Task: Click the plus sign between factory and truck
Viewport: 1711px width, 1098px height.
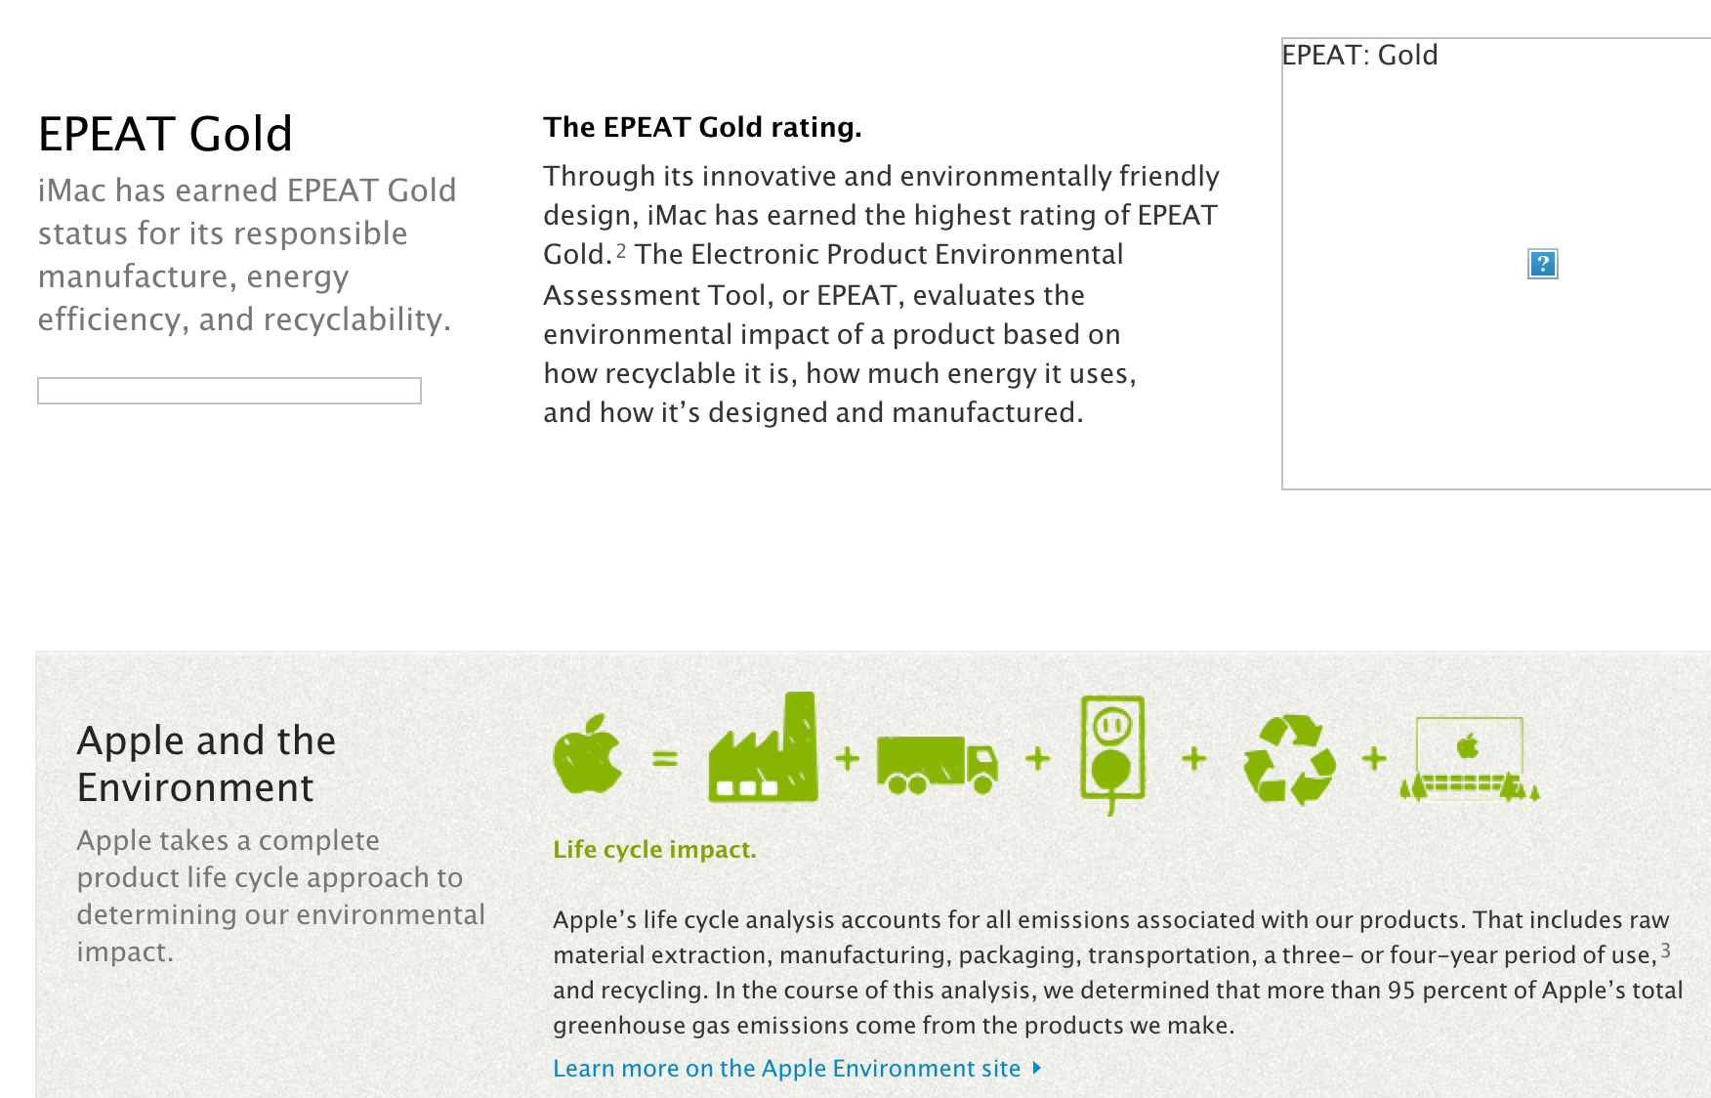Action: point(848,758)
